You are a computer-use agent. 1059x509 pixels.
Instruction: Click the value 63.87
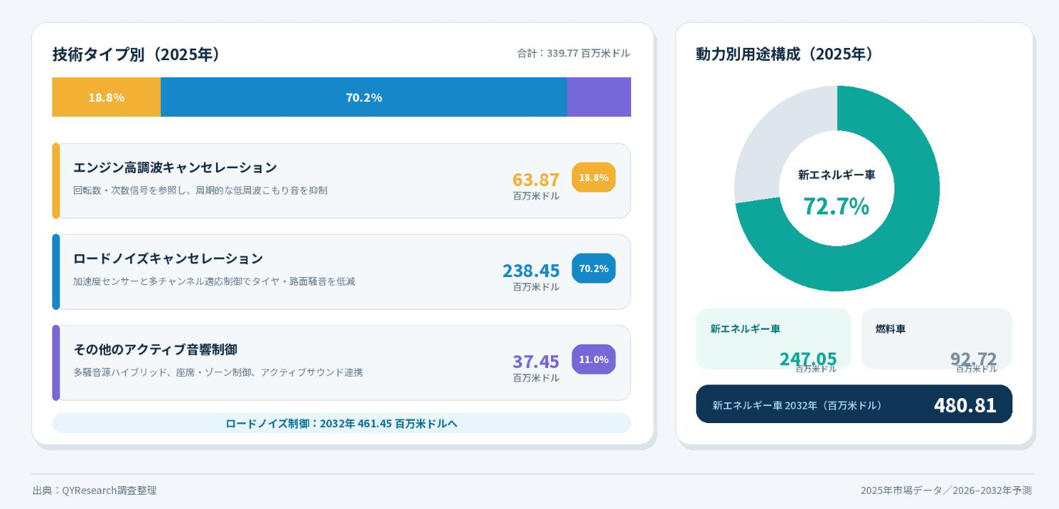536,179
